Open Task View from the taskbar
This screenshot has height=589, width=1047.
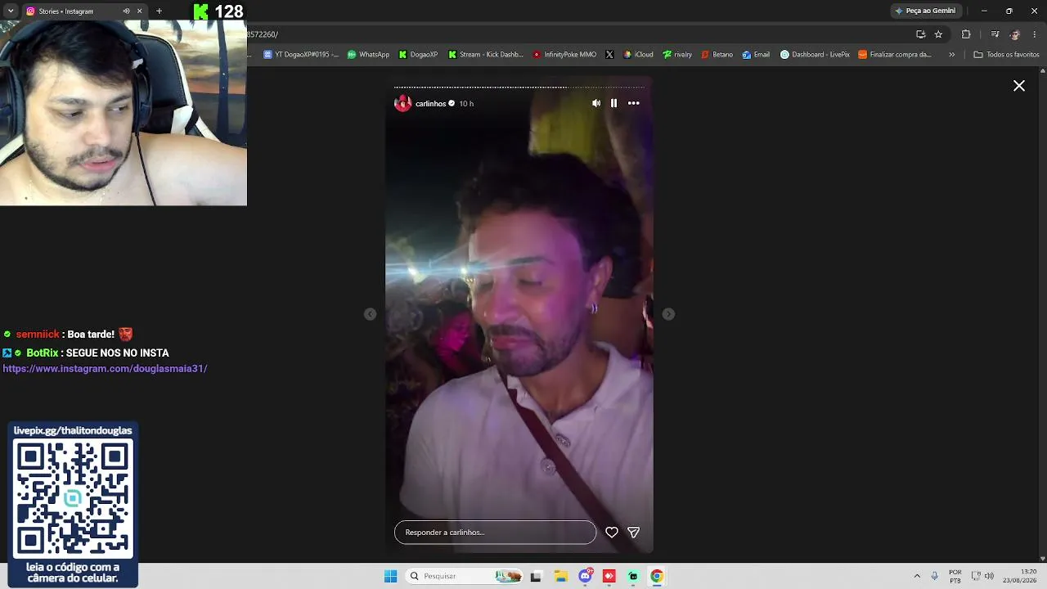(536, 576)
